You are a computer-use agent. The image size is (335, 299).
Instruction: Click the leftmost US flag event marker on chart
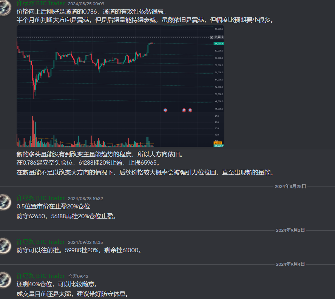pyautogui.click(x=165, y=110)
